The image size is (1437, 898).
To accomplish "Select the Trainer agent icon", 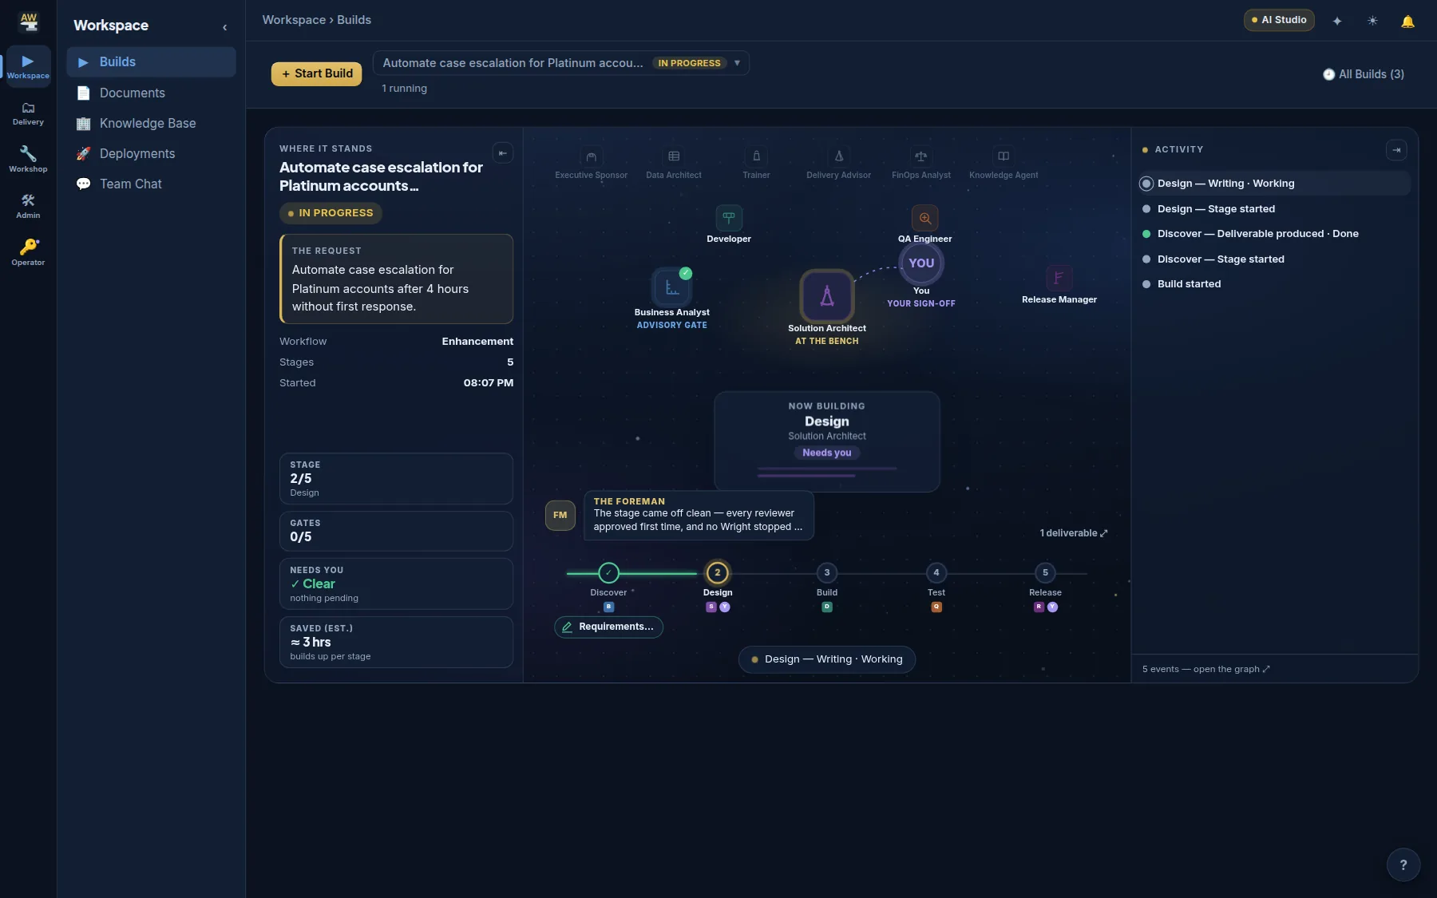I will [x=756, y=156].
